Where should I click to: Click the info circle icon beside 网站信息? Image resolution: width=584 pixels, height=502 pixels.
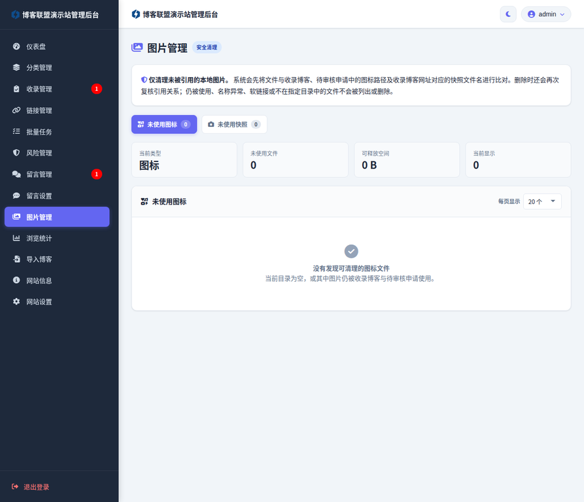pyautogui.click(x=16, y=280)
